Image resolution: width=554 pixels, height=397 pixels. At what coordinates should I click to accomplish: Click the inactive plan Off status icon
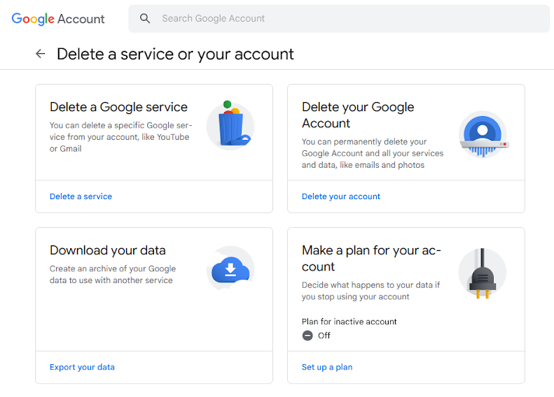[x=307, y=335]
